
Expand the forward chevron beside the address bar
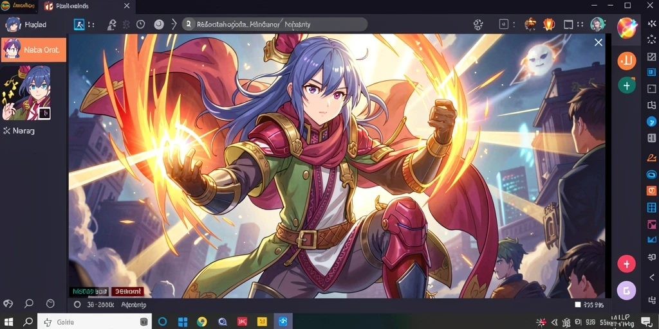pos(174,25)
